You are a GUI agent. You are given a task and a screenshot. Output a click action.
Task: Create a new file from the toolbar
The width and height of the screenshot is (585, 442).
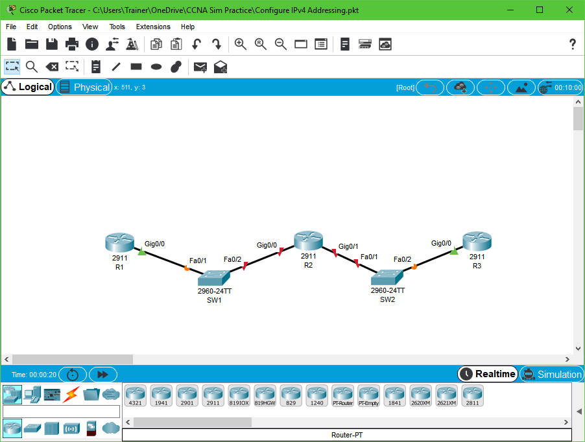click(x=12, y=44)
